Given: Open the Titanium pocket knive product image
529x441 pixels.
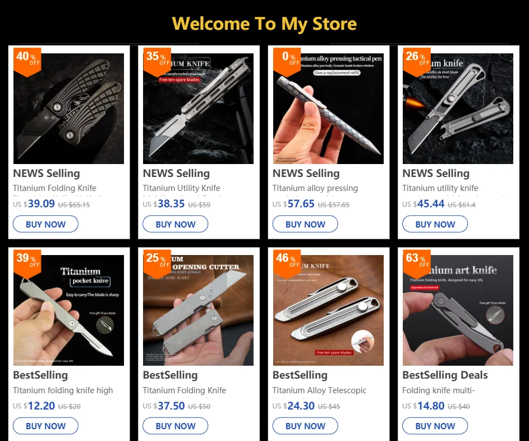Looking at the screenshot, I should tap(68, 310).
